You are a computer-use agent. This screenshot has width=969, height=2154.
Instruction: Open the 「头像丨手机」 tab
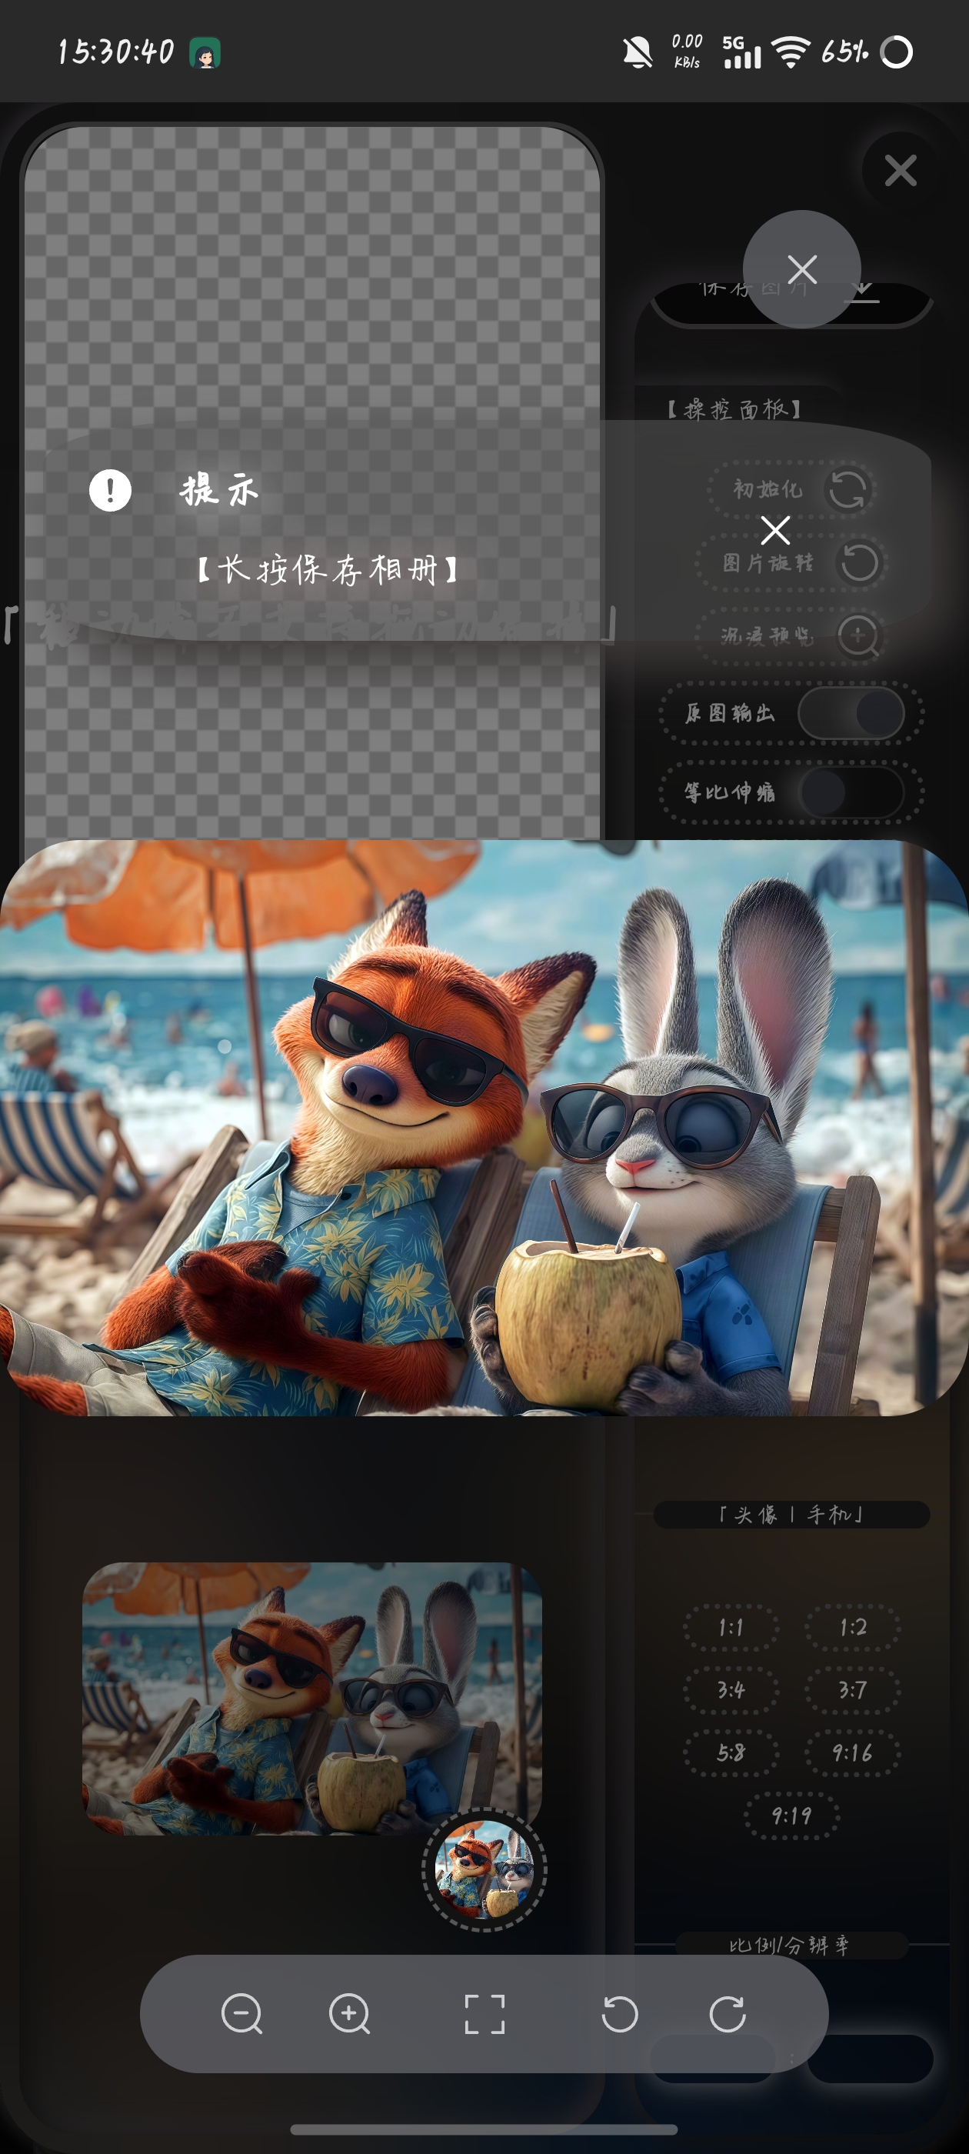791,1514
